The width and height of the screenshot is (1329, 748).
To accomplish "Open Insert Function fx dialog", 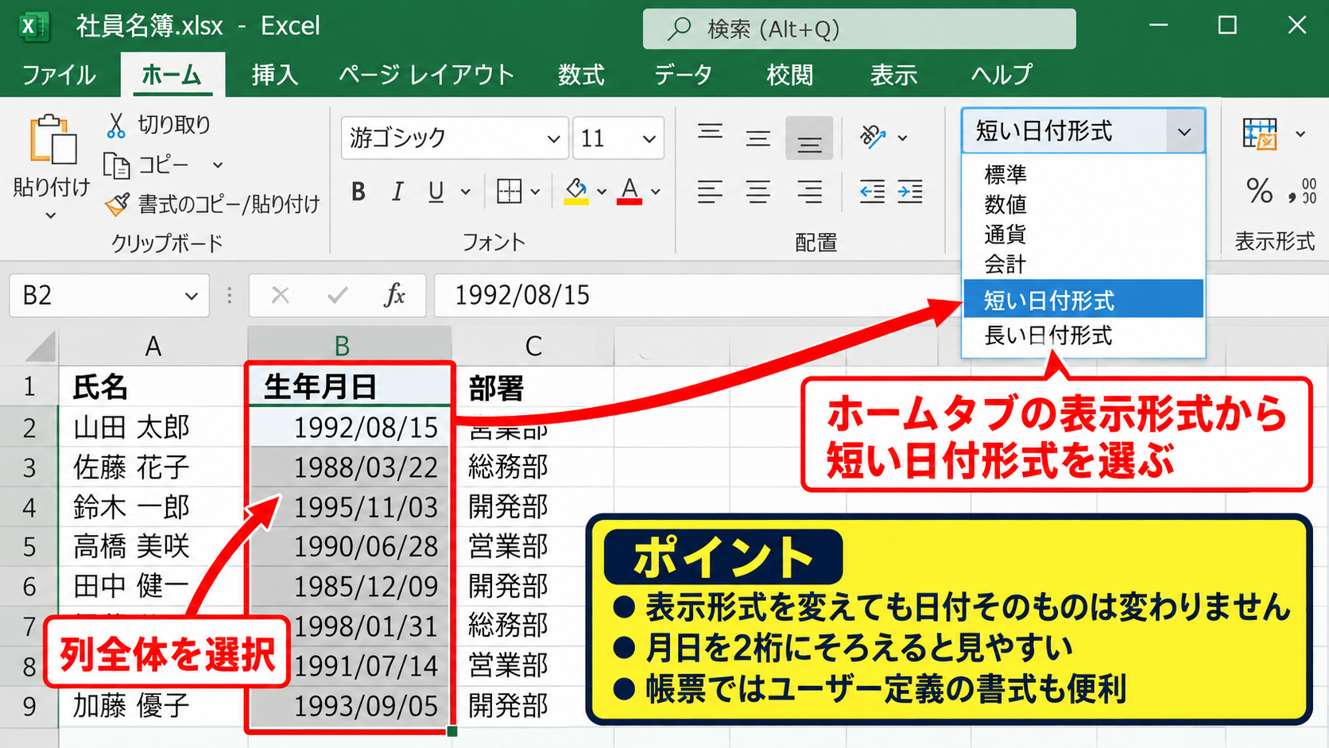I will 394,296.
